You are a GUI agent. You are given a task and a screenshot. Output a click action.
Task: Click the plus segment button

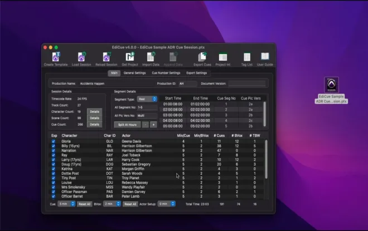click(x=153, y=125)
